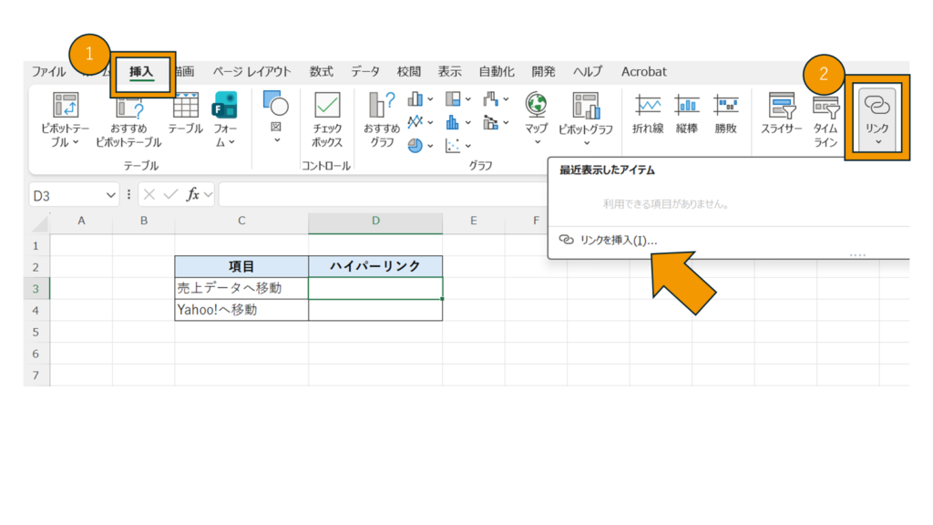Image resolution: width=933 pixels, height=525 pixels.
Task: Click the PivotTable icon
Action: pos(65,107)
